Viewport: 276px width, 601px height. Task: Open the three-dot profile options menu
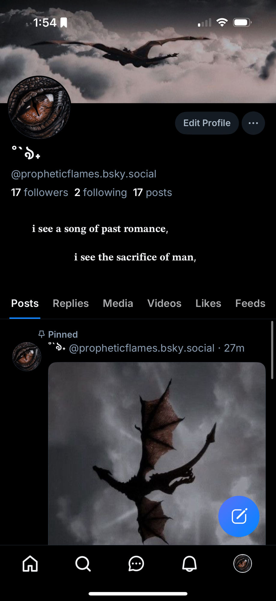point(253,123)
